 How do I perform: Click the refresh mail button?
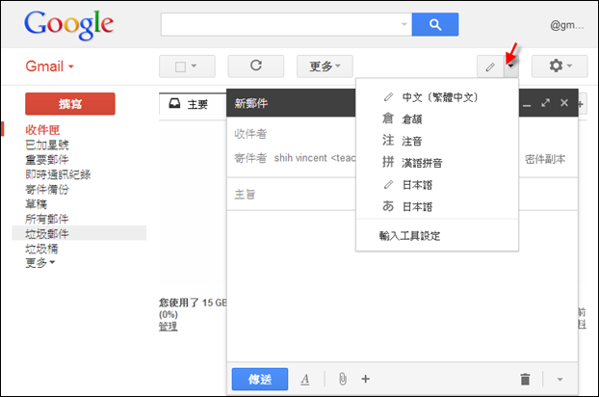[x=256, y=66]
